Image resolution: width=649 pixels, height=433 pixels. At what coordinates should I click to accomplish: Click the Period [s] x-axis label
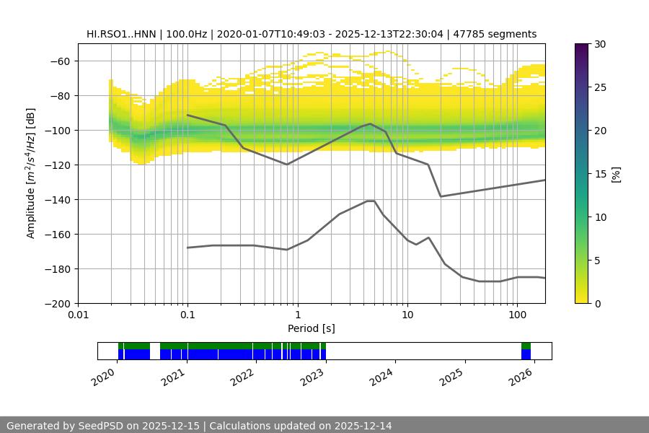(x=311, y=328)
